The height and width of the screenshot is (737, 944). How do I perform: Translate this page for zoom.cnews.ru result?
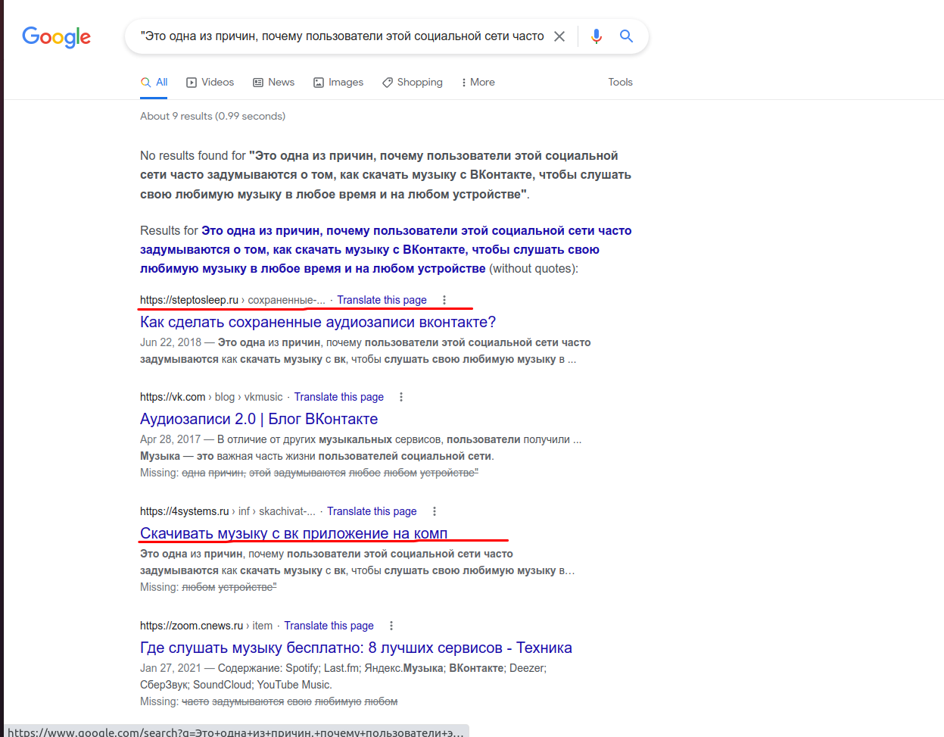pos(329,626)
